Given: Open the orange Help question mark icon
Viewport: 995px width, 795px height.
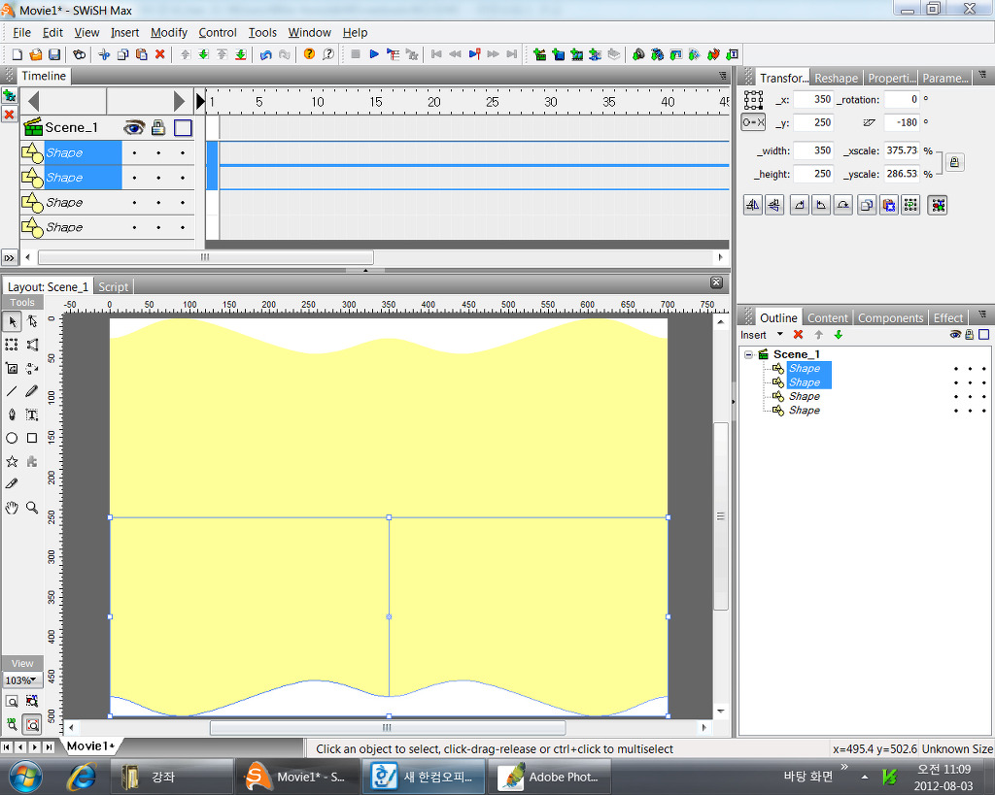Looking at the screenshot, I should (309, 54).
